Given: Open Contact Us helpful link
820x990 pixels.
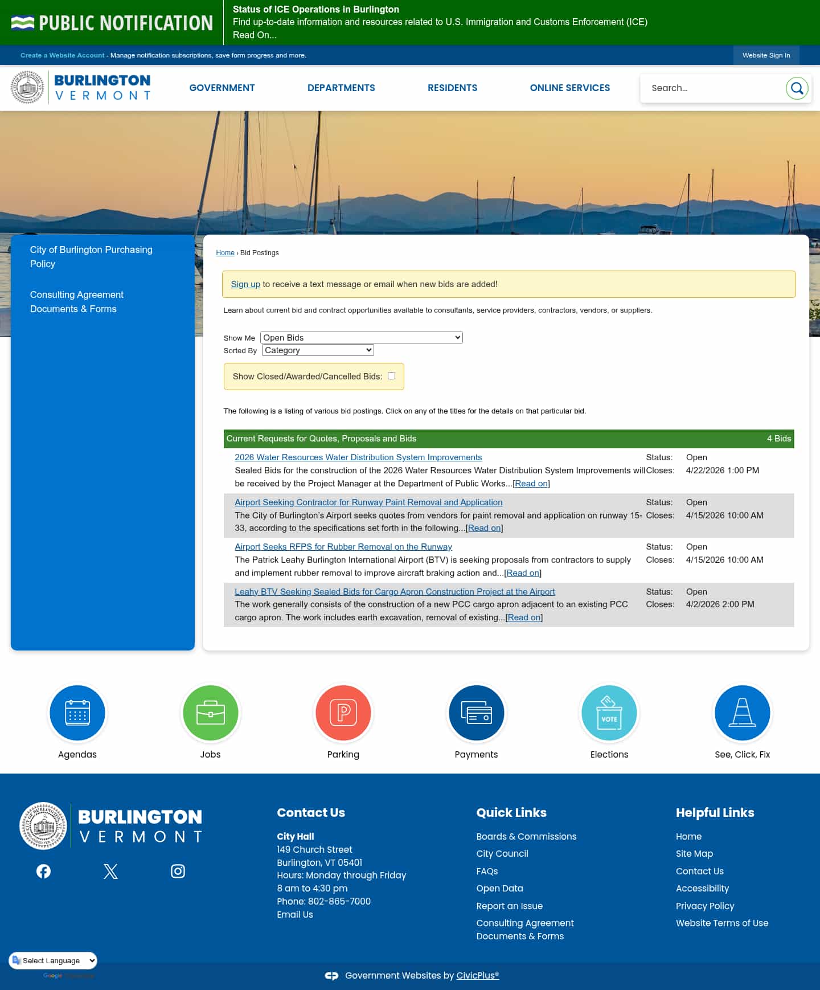Looking at the screenshot, I should 699,871.
